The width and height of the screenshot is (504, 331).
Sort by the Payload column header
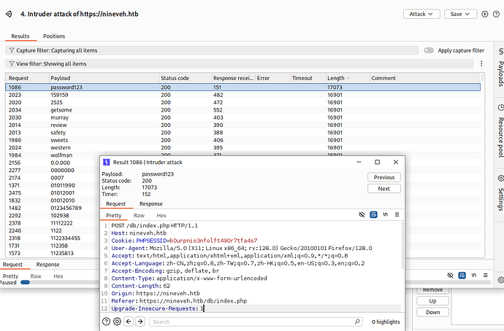click(x=104, y=78)
